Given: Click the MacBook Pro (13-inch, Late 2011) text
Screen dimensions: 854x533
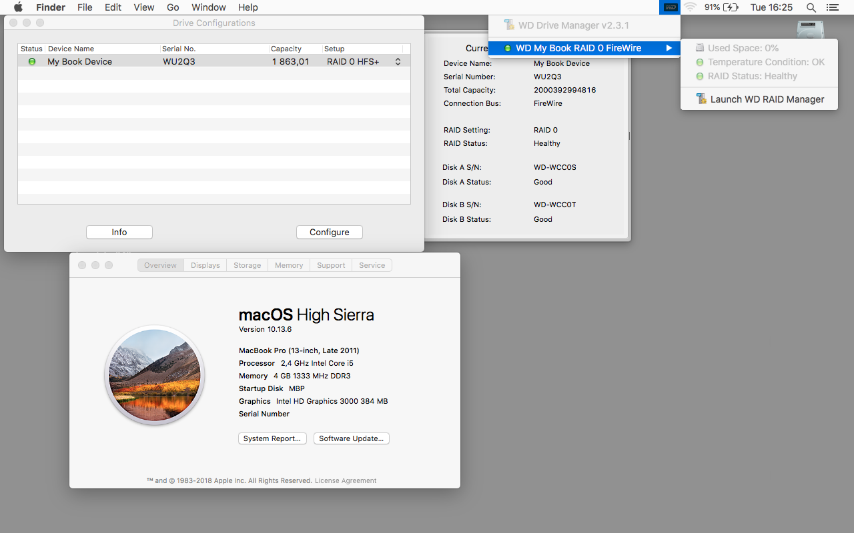Looking at the screenshot, I should pyautogui.click(x=299, y=350).
